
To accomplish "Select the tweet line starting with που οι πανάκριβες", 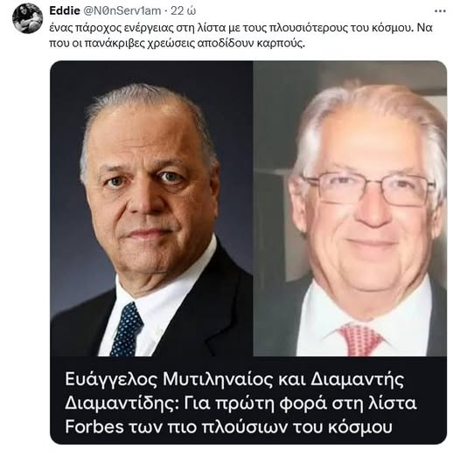I will coord(178,43).
